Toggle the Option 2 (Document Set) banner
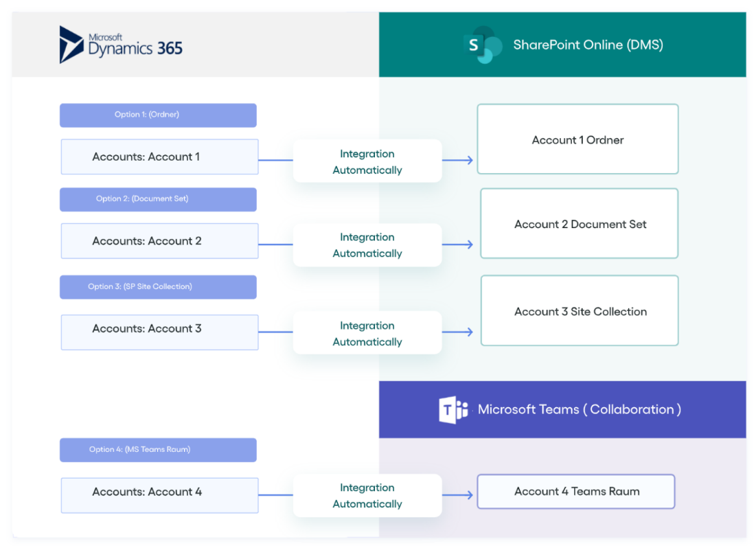756x548 pixels. (x=158, y=199)
